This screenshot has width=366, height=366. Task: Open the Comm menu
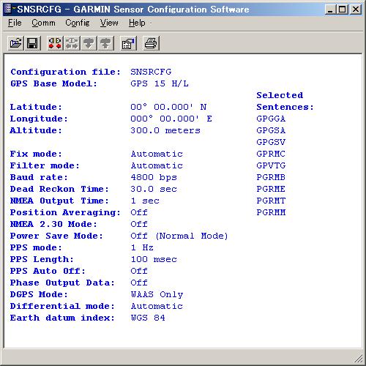coord(43,23)
